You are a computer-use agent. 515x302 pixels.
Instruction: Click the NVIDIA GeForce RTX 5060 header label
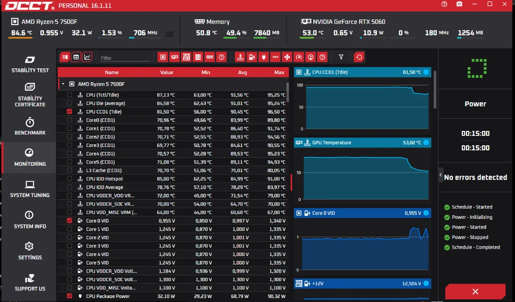click(x=349, y=22)
